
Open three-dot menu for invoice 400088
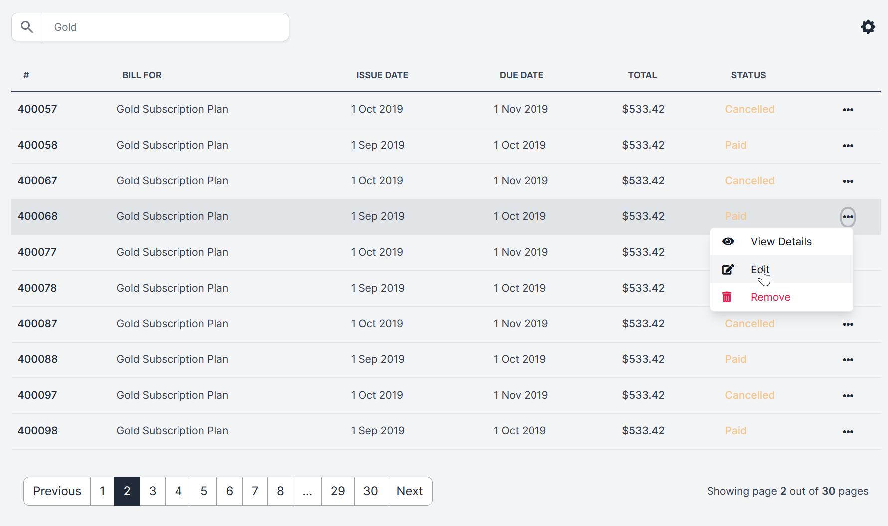click(x=848, y=360)
